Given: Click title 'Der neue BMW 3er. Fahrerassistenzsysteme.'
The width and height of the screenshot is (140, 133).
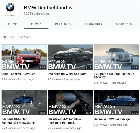Looking at the screenshot, I should coord(19,121).
